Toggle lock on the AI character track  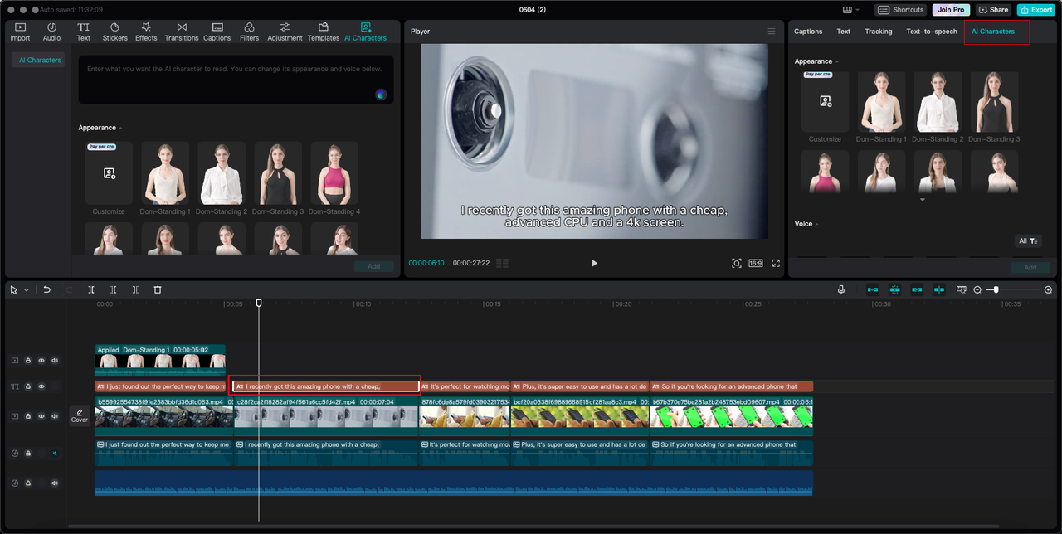[27, 361]
